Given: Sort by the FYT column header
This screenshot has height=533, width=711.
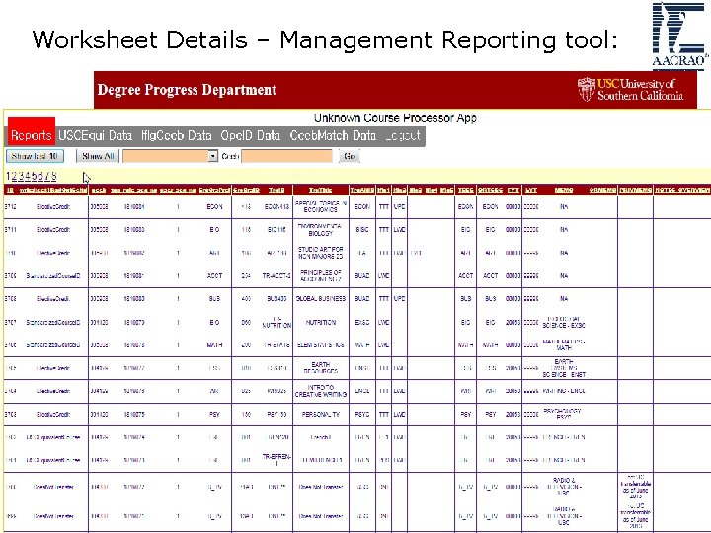Looking at the screenshot, I should click(x=513, y=190).
